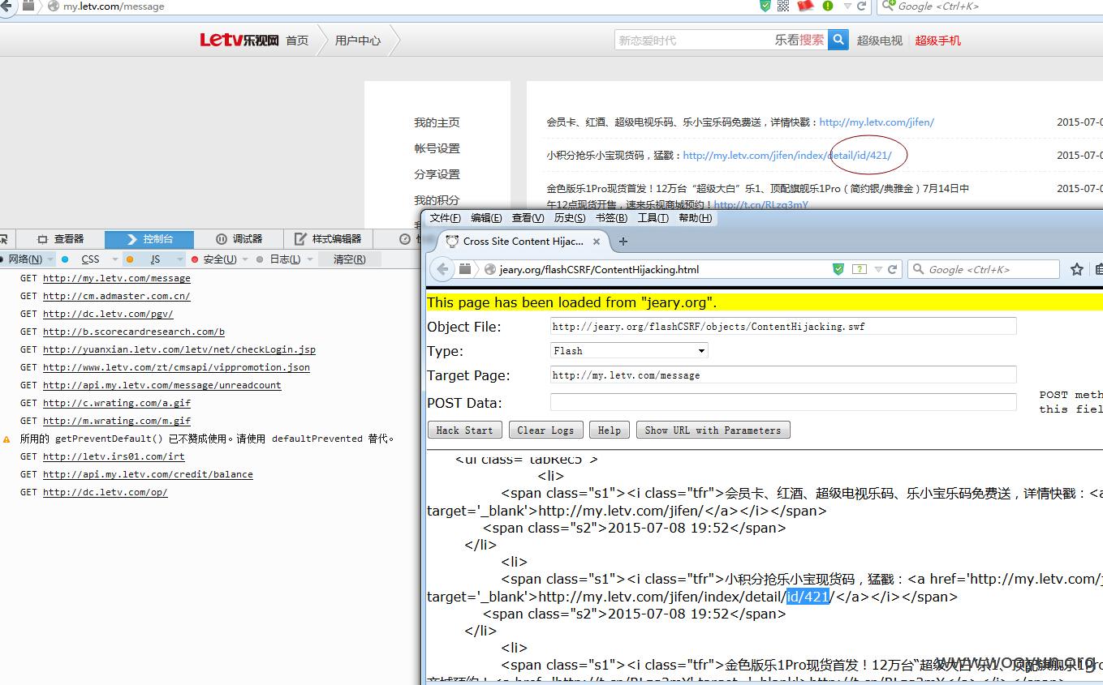Switch to 样式编辑器 style editor tab
This screenshot has width=1103, height=685.
pos(328,239)
